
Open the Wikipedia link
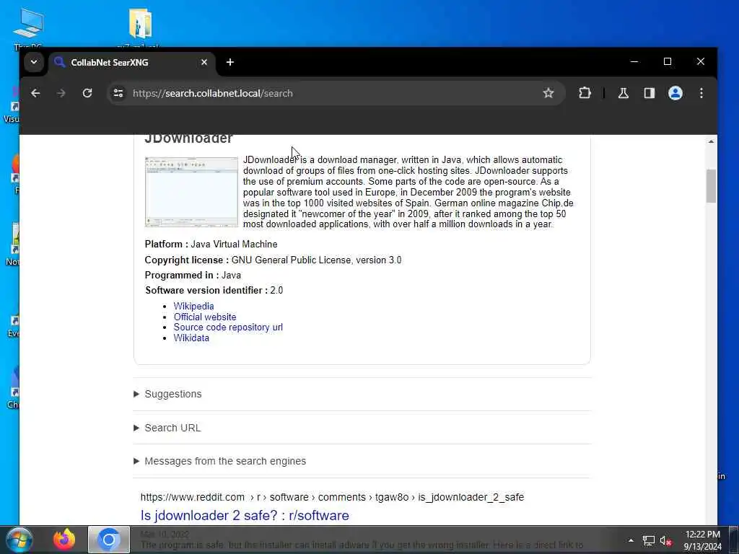193,306
